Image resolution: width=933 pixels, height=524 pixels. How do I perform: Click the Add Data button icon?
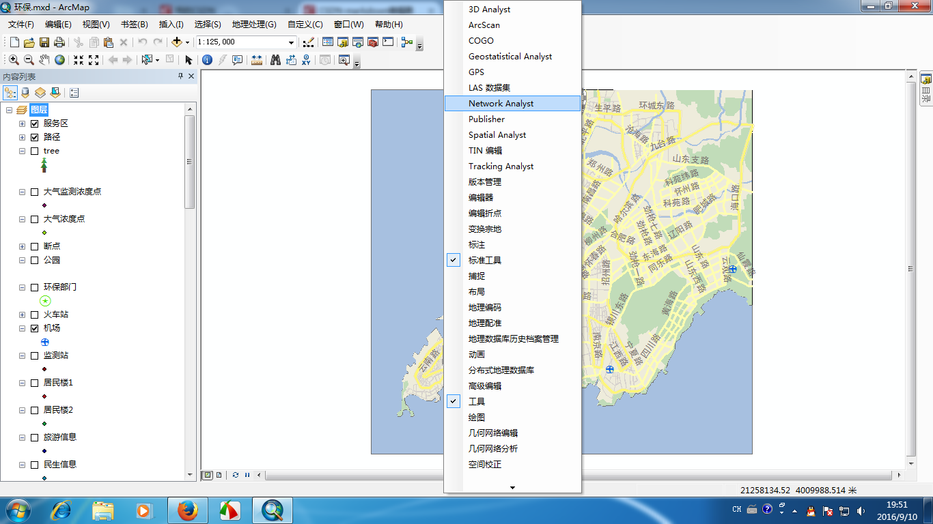point(176,42)
